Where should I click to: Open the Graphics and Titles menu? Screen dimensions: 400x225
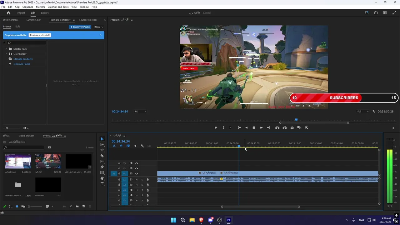pyautogui.click(x=58, y=7)
